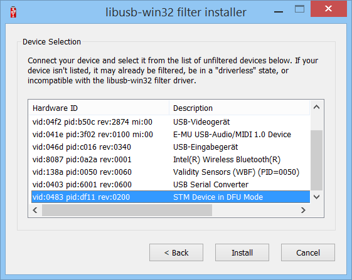This screenshot has height=280, width=352.
Task: Click the horizontal scroll right arrow
Action: point(303,210)
